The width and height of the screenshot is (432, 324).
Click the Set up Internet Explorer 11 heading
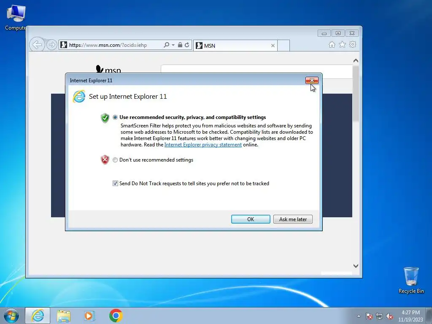pos(128,97)
